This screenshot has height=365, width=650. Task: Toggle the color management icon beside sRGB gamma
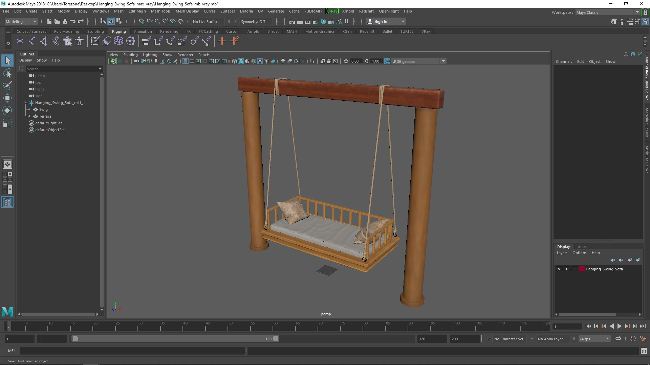click(387, 61)
